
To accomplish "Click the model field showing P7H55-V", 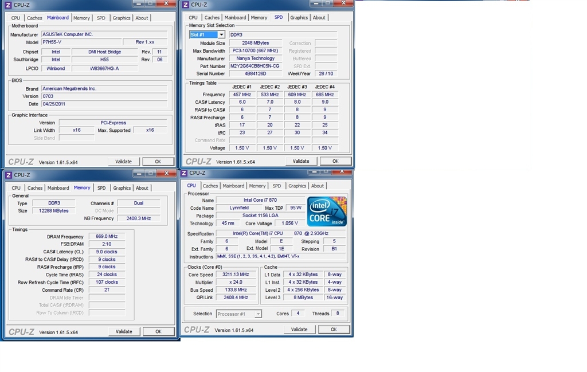I will pos(81,42).
